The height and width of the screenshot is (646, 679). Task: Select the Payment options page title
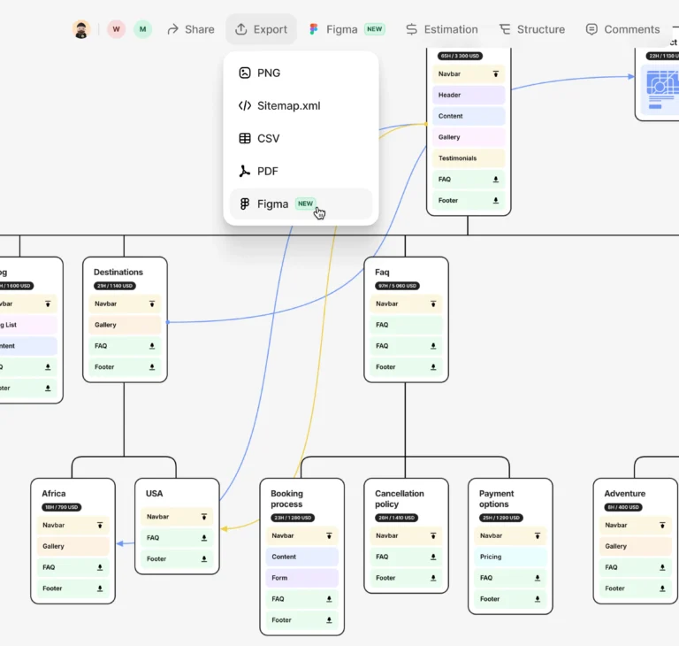click(496, 498)
